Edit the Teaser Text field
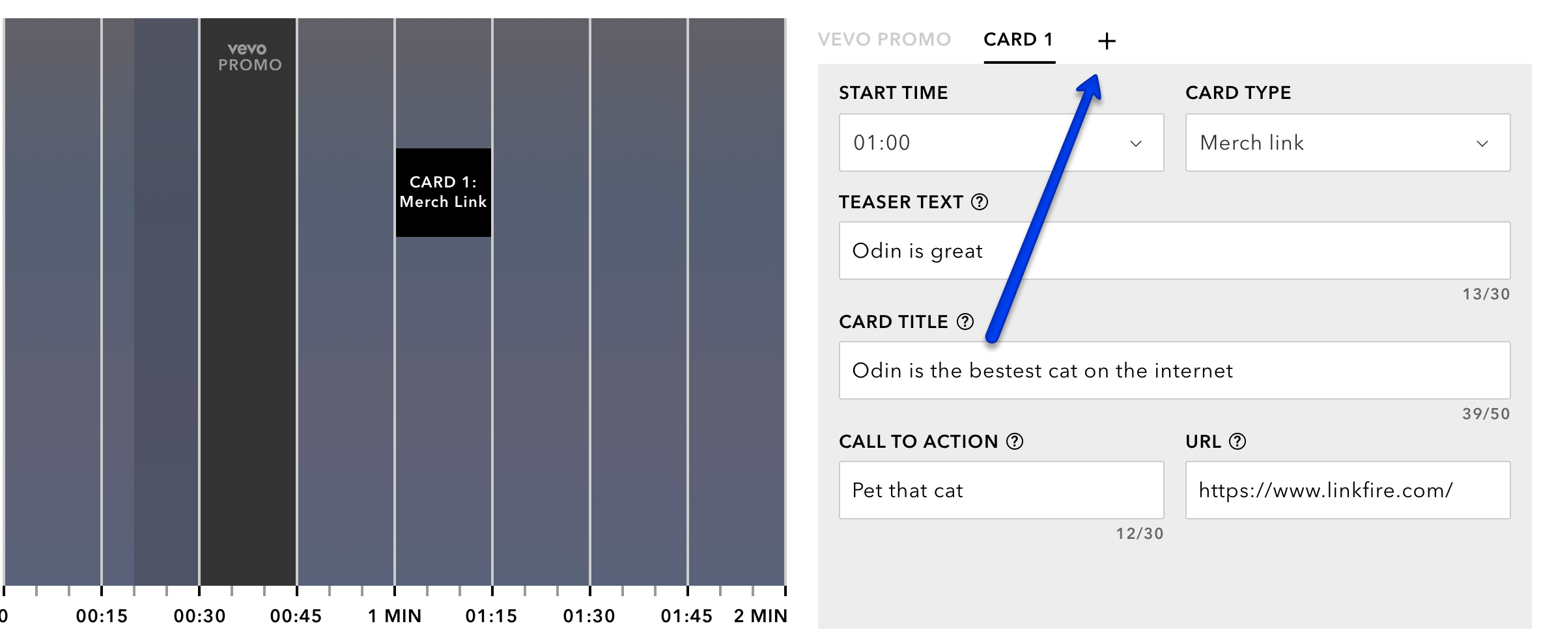The width and height of the screenshot is (1541, 630). point(1174,251)
